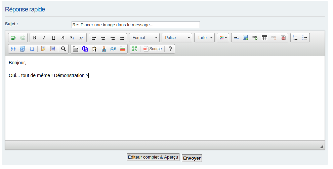Screen dimensions: 333x169
Task: Open the Taille size dropdown
Action: [x=204, y=38]
